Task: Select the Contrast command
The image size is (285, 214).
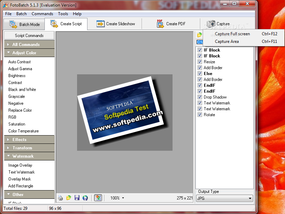Action: [x=15, y=83]
